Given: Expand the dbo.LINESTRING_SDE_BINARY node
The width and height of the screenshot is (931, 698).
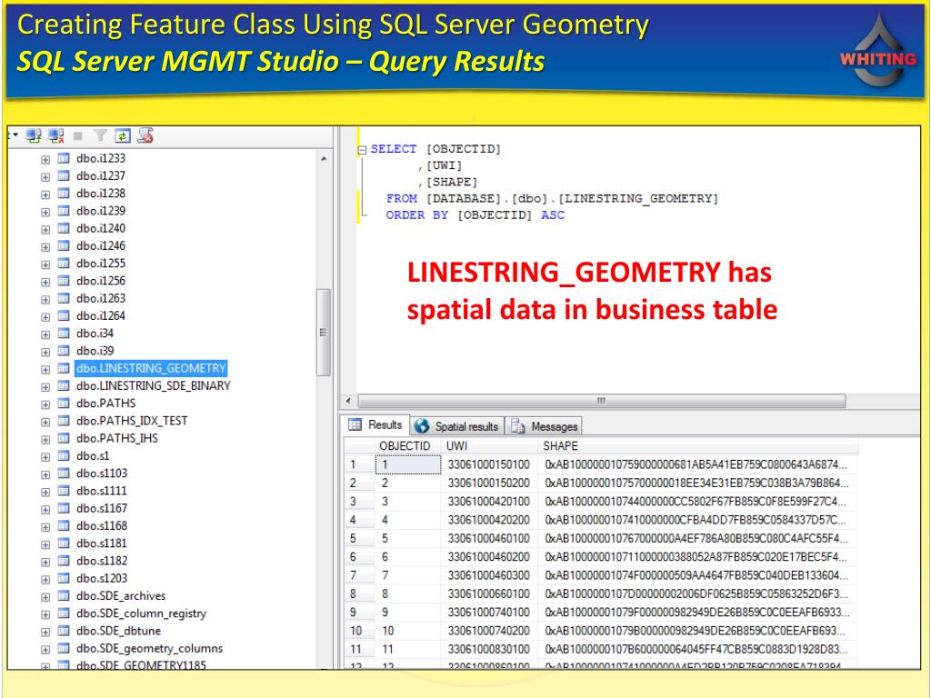Looking at the screenshot, I should pyautogui.click(x=45, y=387).
